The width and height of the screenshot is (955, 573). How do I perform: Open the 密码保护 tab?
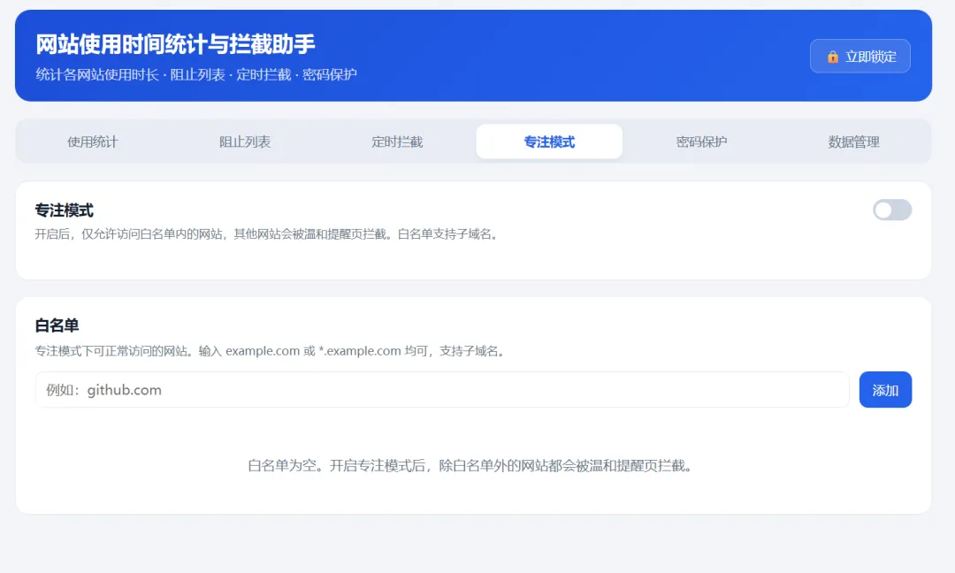[701, 141]
